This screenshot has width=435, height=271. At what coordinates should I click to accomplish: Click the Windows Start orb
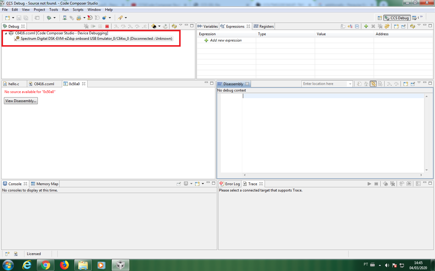8,265
